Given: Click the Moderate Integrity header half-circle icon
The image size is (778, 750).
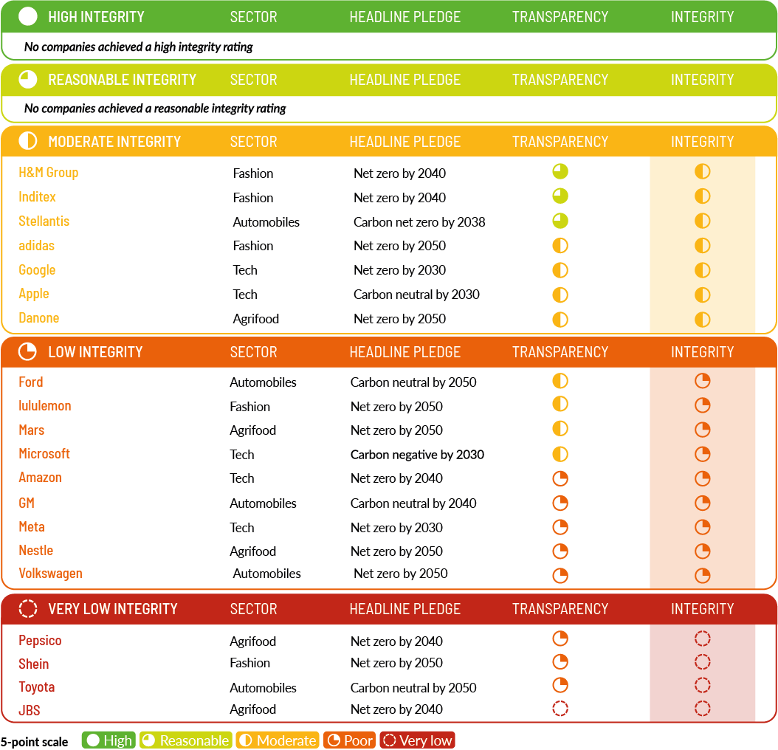Looking at the screenshot, I should pyautogui.click(x=28, y=141).
